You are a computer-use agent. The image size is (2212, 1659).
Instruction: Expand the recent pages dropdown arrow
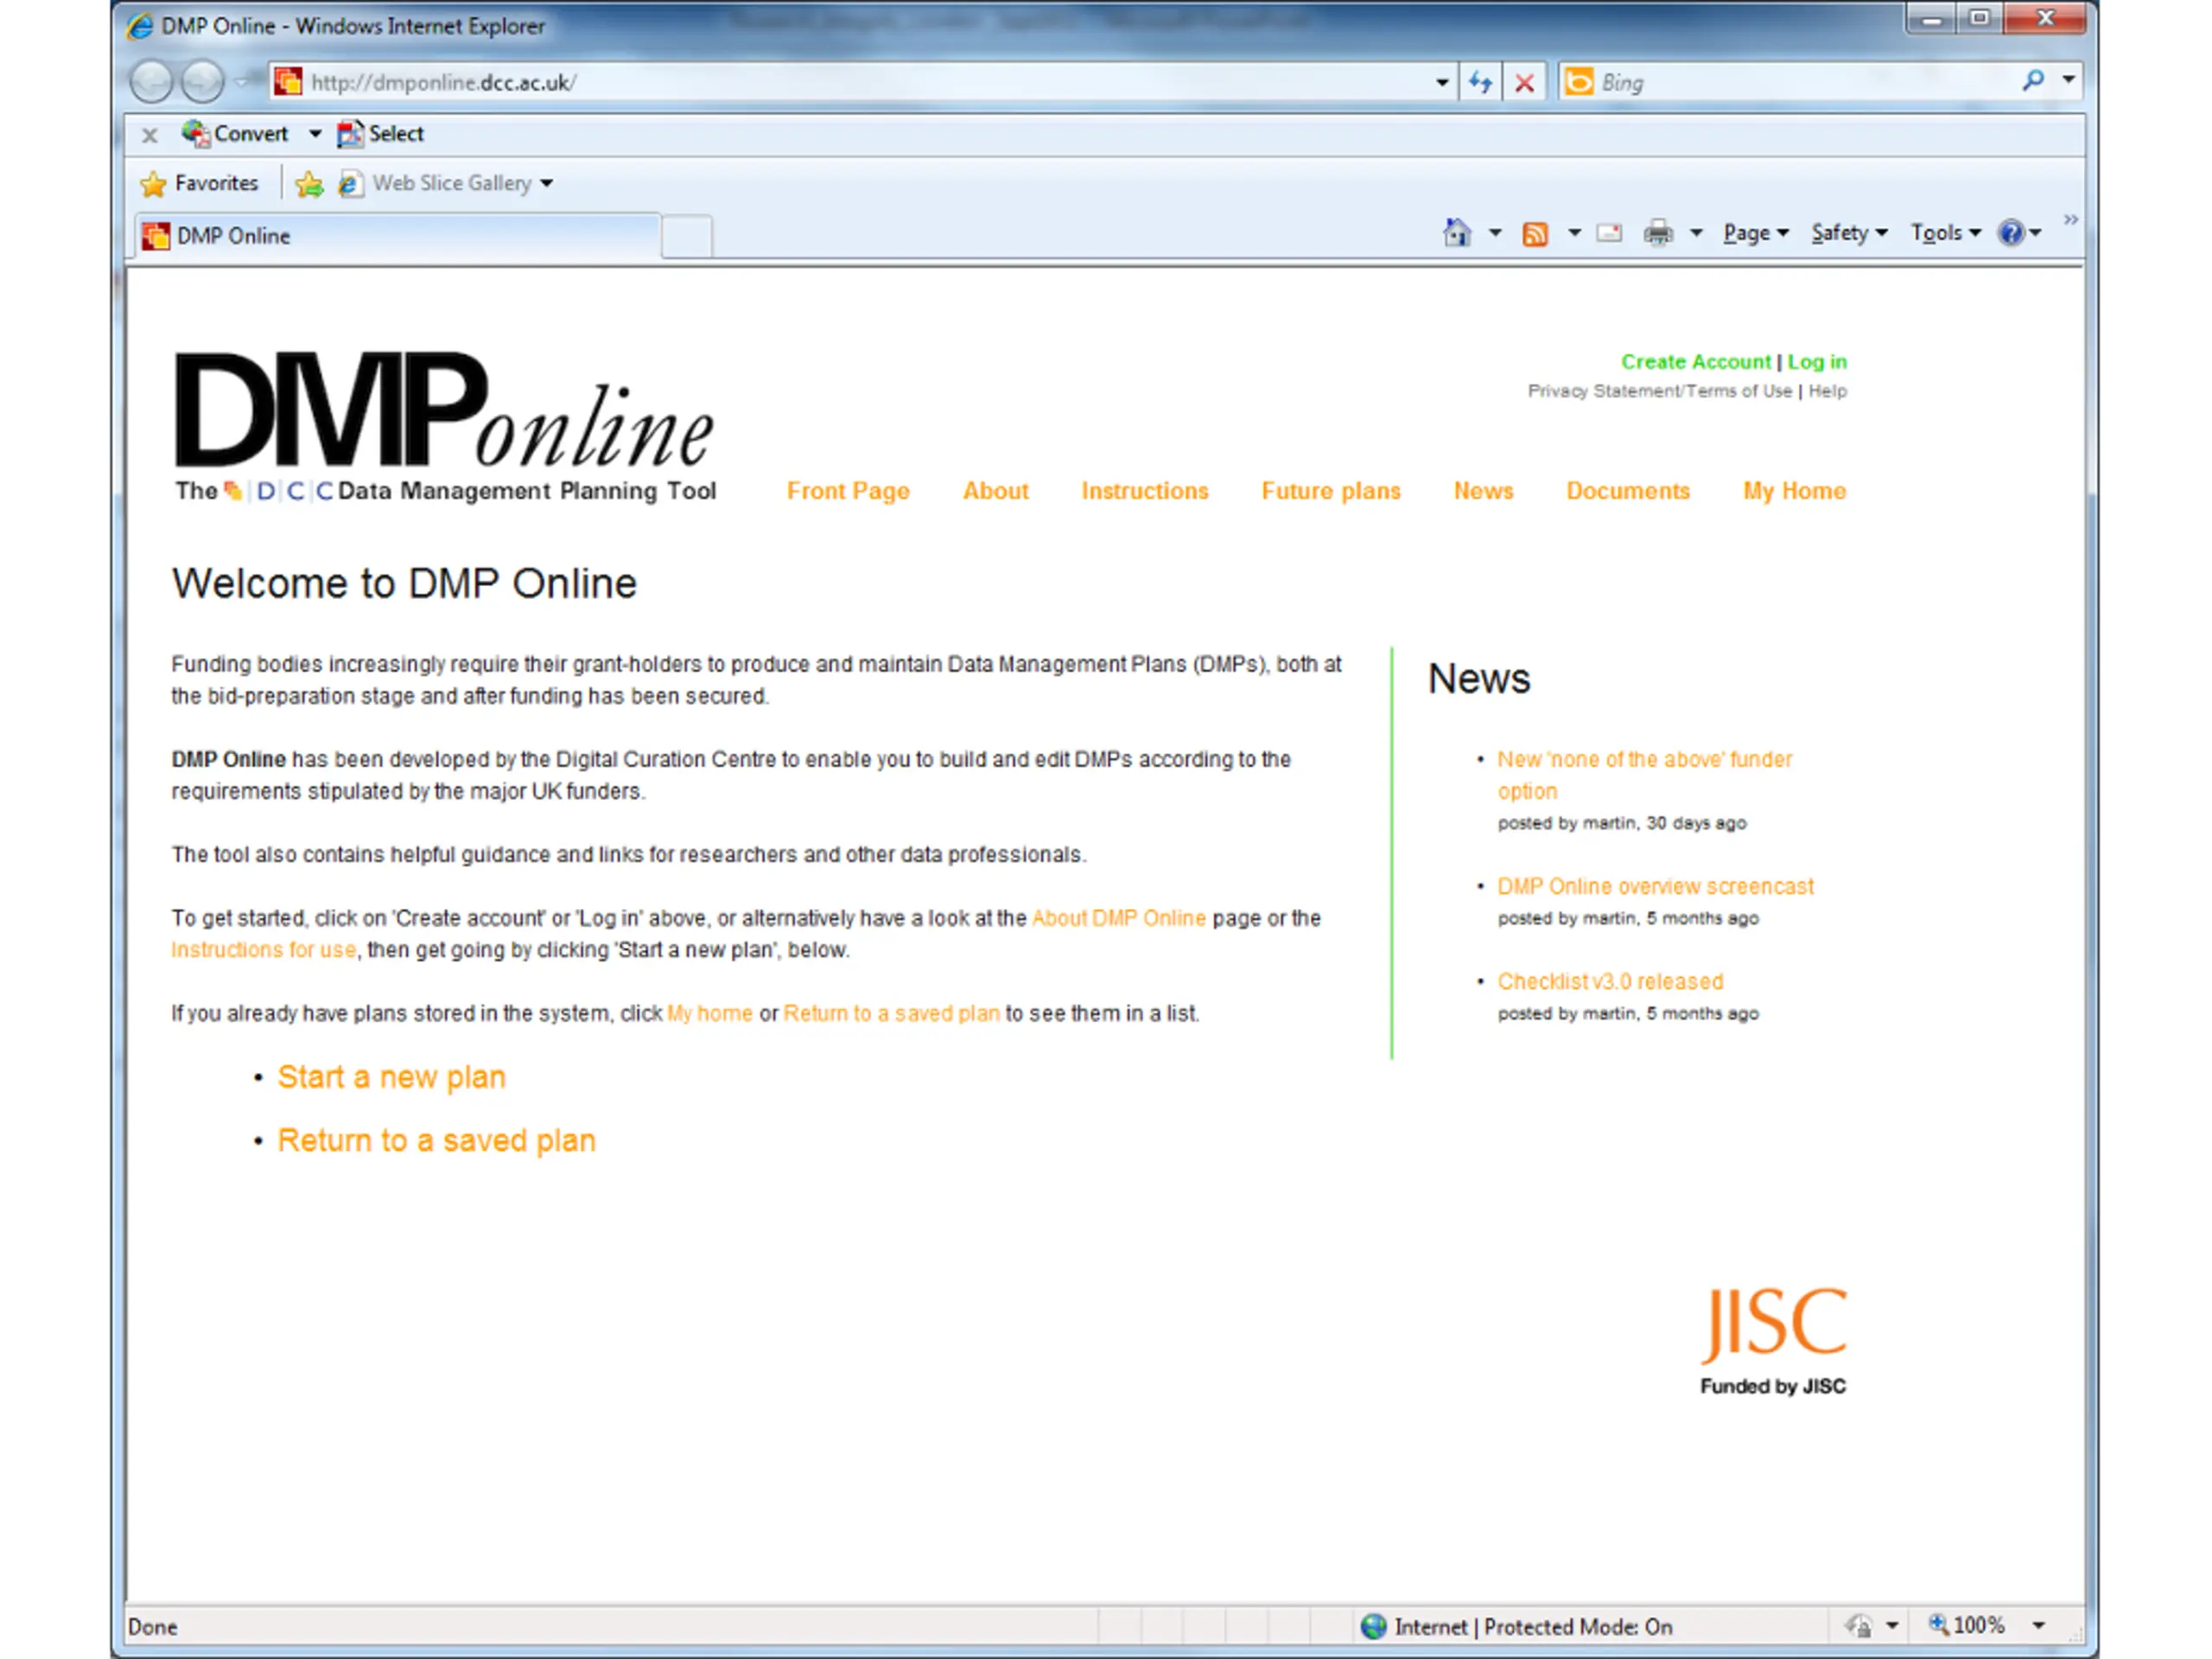[x=241, y=82]
